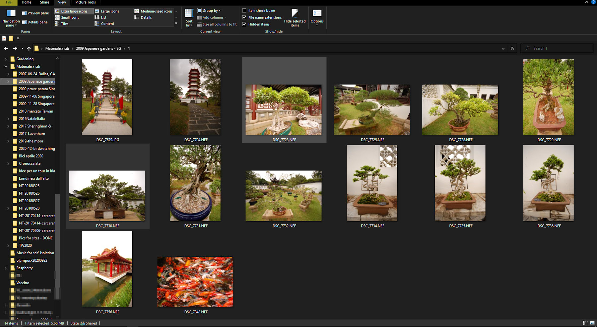This screenshot has width=597, height=327.
Task: Click Hide selected items icon
Action: tap(295, 13)
